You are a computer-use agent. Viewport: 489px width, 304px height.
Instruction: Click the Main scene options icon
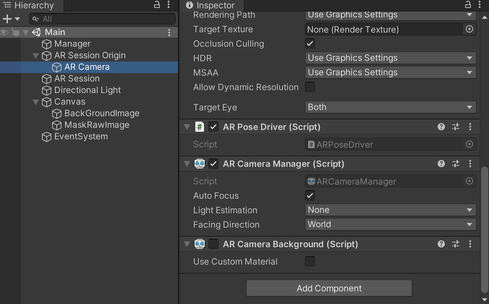click(169, 33)
